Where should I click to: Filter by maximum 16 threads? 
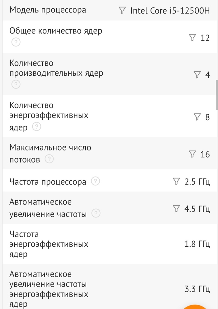click(193, 154)
